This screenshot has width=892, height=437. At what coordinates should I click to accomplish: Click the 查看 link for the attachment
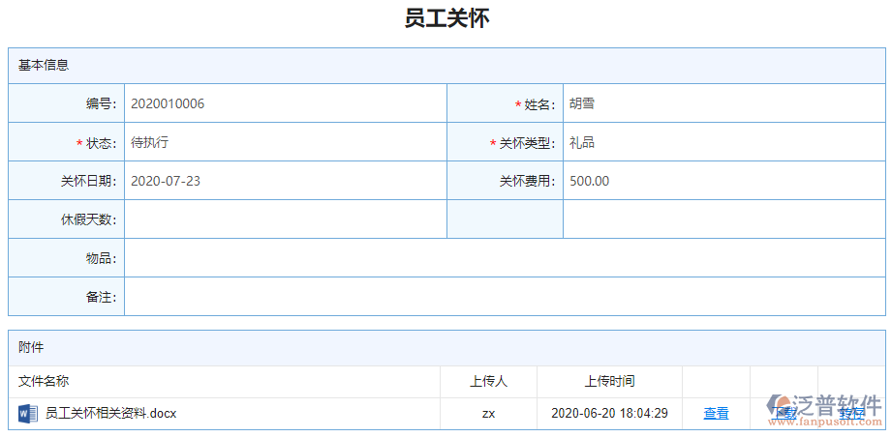click(716, 414)
